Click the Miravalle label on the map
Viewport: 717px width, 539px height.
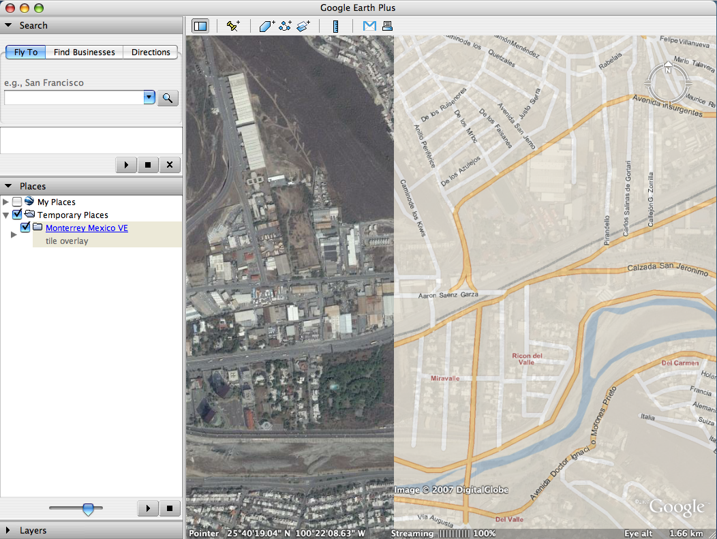point(445,378)
